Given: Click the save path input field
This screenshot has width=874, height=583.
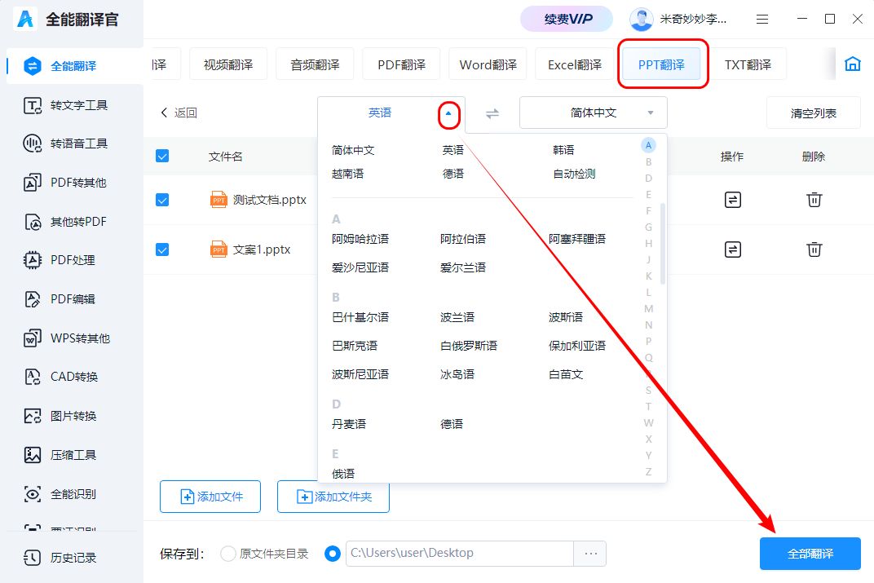Looking at the screenshot, I should [460, 554].
